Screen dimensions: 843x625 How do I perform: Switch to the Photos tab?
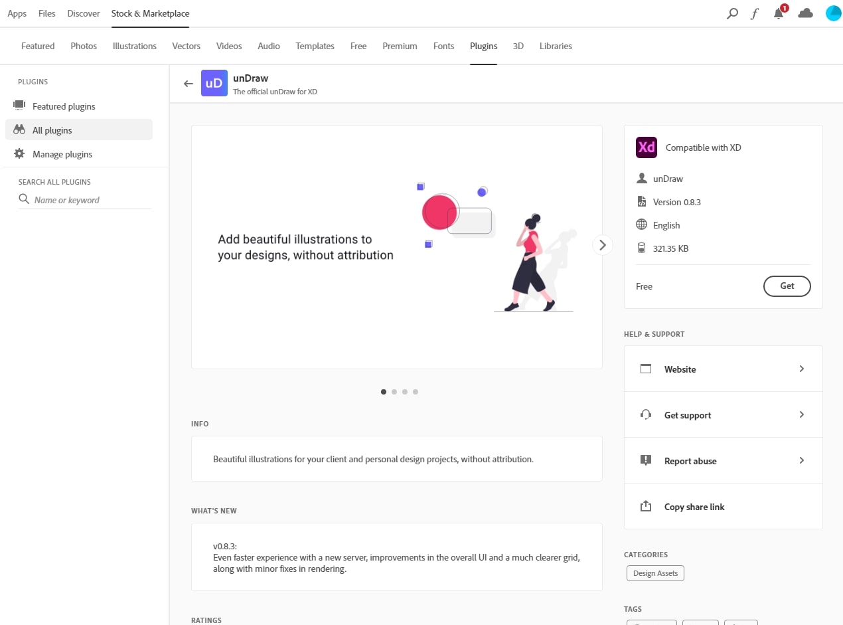(84, 46)
